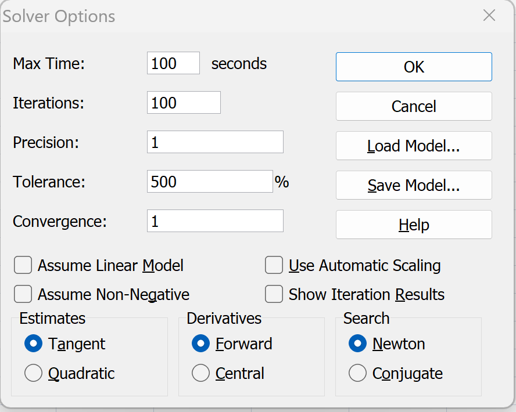Viewport: 516px width, 412px height.
Task: Focus the Max Time input field
Action: [173, 63]
